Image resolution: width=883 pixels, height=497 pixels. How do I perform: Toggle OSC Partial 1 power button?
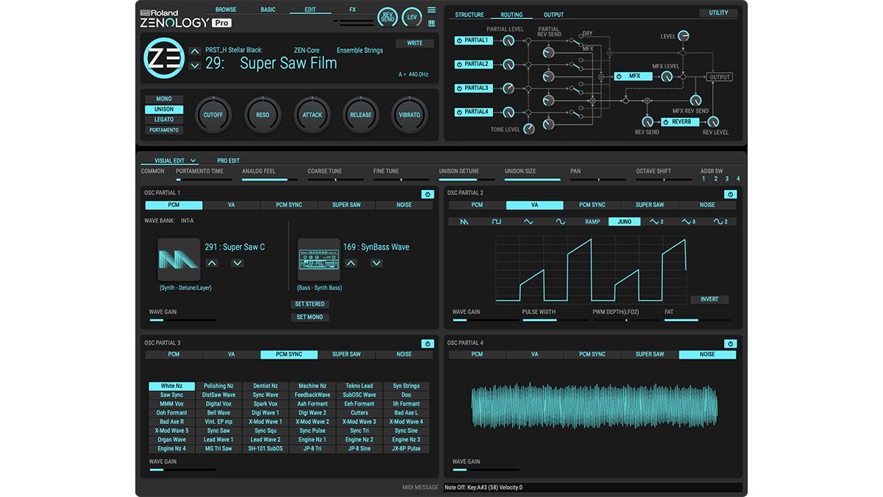pyautogui.click(x=428, y=194)
